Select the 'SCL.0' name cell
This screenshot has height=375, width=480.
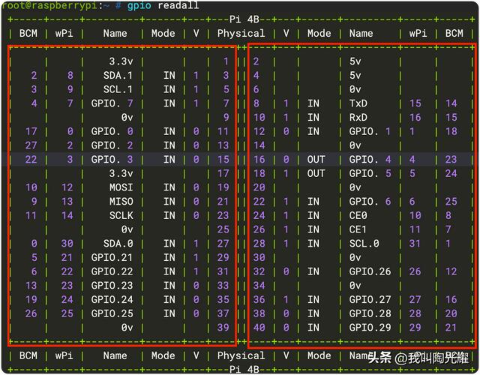tap(364, 244)
